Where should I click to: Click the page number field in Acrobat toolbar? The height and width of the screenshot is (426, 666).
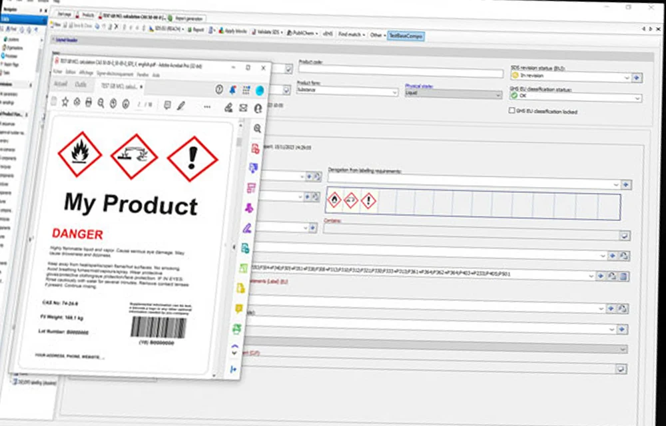139,105
